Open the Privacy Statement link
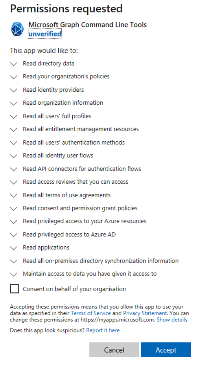203x365 pixels. click(145, 313)
